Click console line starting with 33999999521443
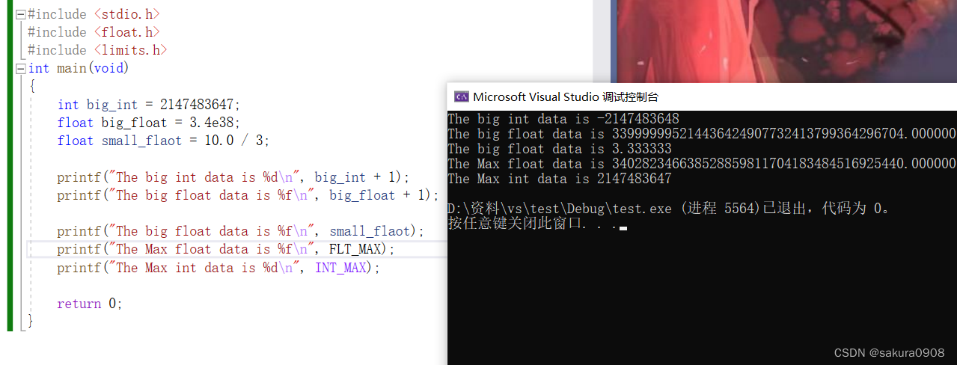The width and height of the screenshot is (957, 365). coord(702,134)
